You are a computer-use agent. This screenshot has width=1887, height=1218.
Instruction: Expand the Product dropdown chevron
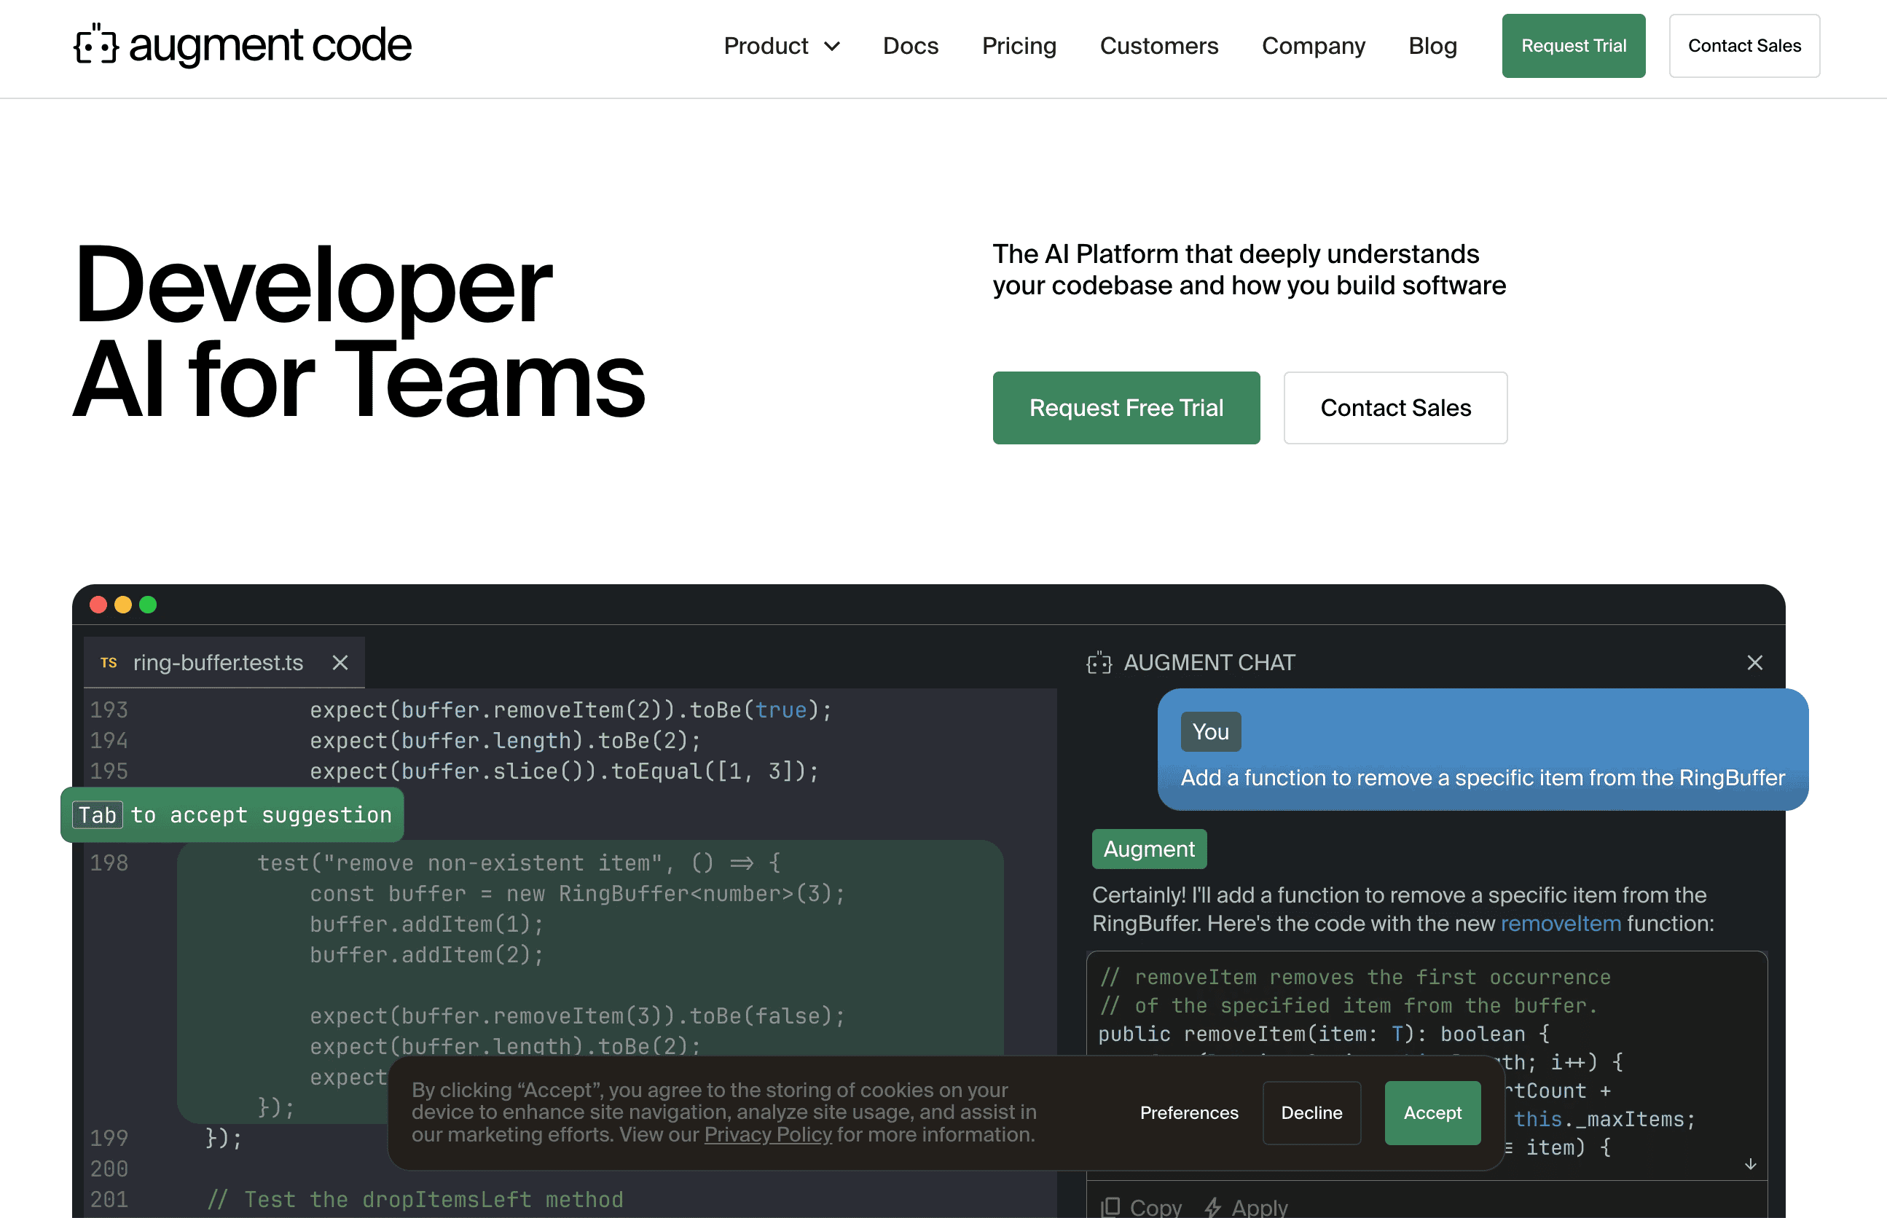pos(832,46)
